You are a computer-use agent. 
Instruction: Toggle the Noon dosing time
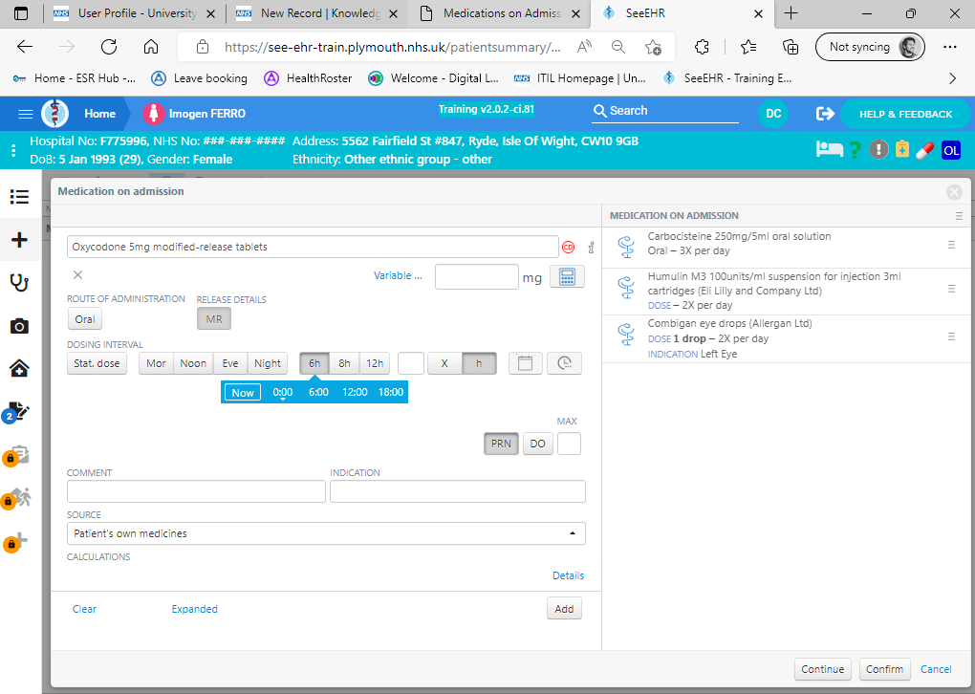tap(193, 363)
